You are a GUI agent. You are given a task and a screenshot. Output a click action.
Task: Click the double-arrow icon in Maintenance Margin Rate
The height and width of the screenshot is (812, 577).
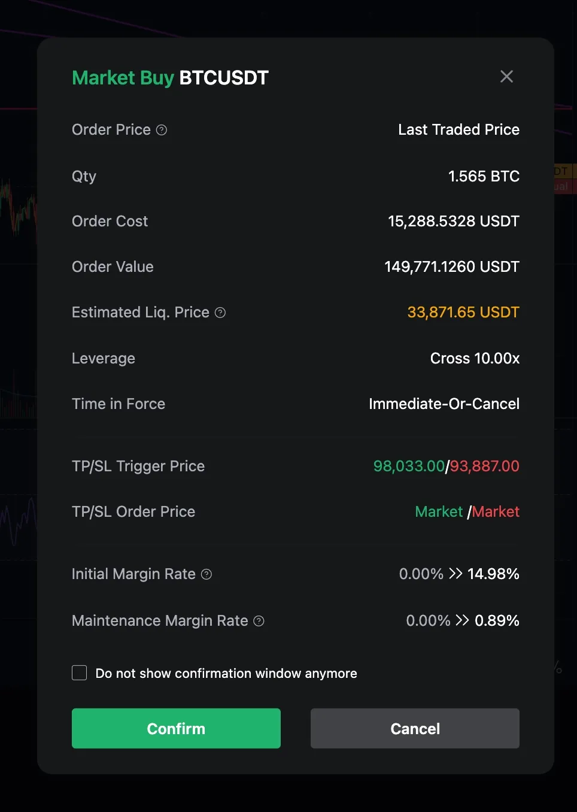(462, 620)
